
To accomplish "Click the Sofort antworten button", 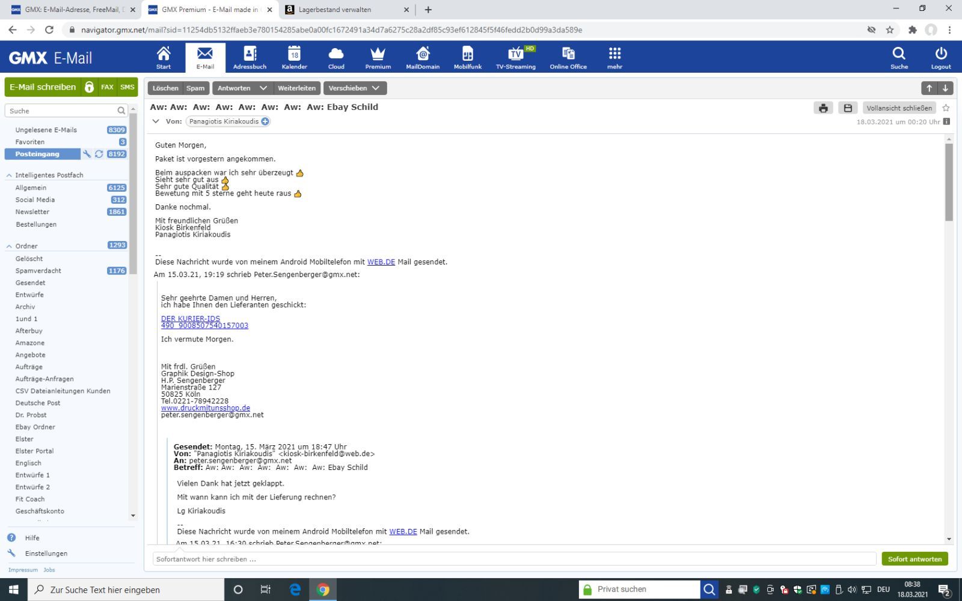I will (915, 559).
